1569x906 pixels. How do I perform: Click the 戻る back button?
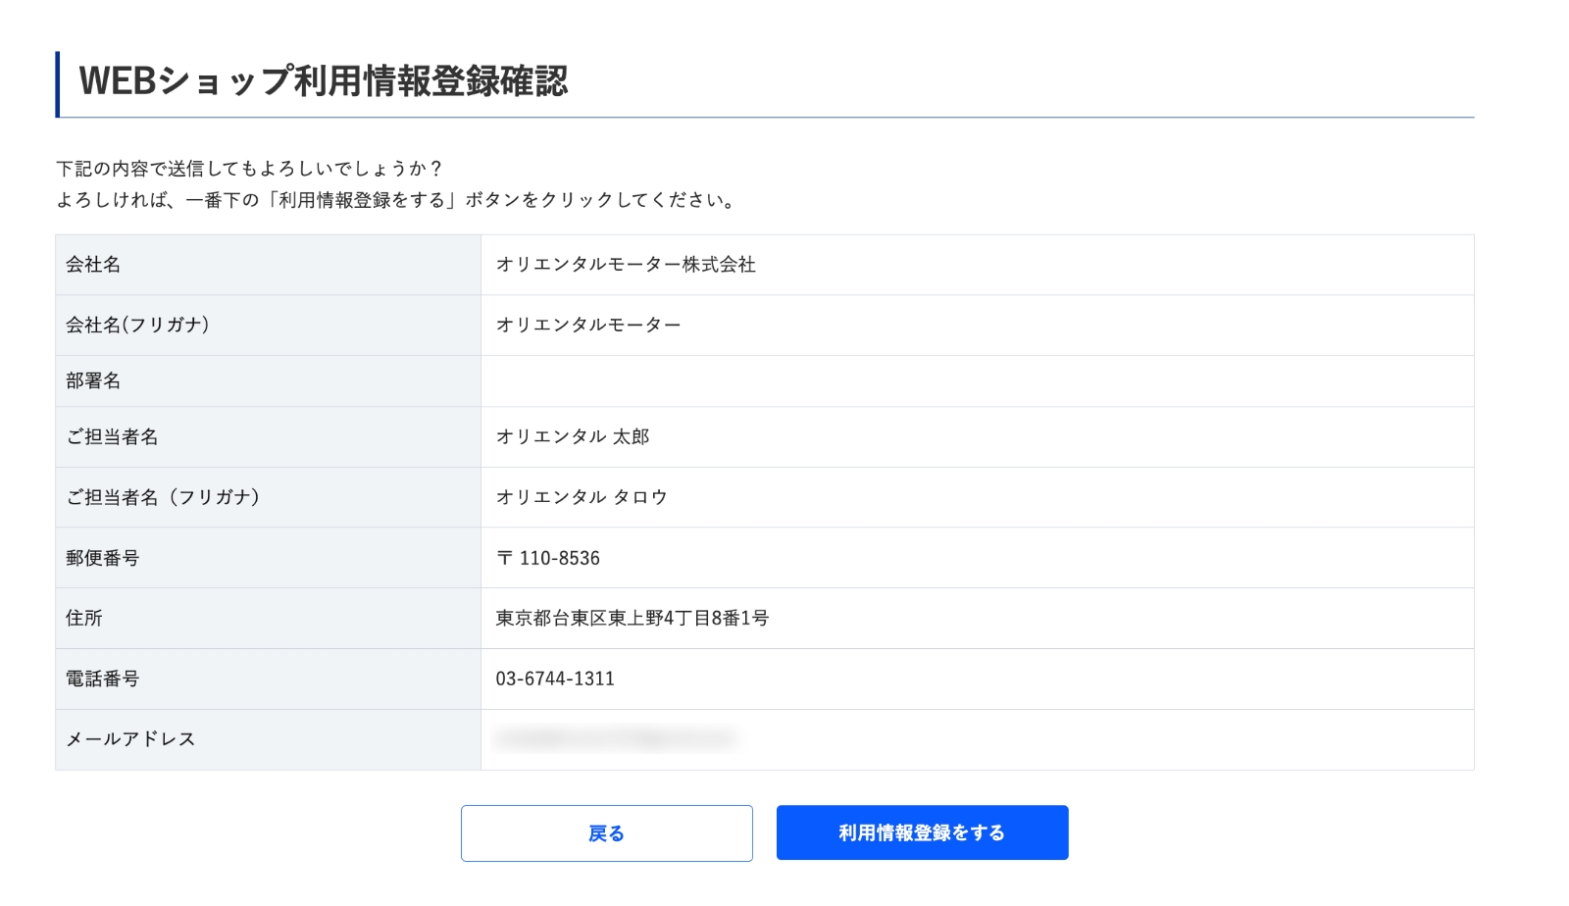click(606, 833)
